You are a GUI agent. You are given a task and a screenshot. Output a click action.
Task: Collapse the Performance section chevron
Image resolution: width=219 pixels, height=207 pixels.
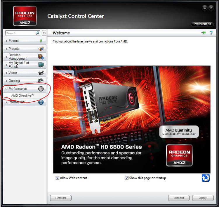(6, 89)
